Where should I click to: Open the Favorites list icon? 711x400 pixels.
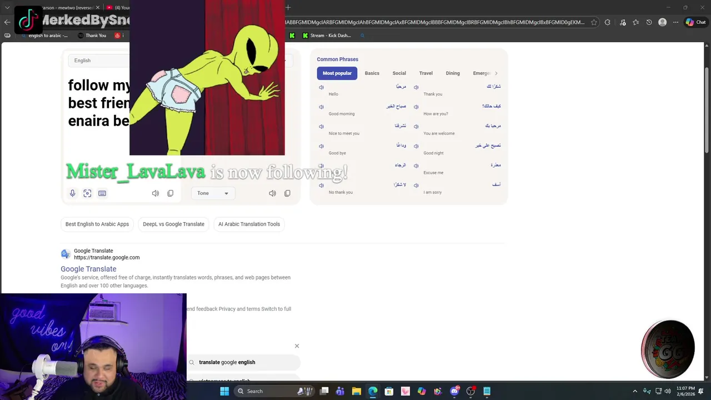click(x=635, y=22)
